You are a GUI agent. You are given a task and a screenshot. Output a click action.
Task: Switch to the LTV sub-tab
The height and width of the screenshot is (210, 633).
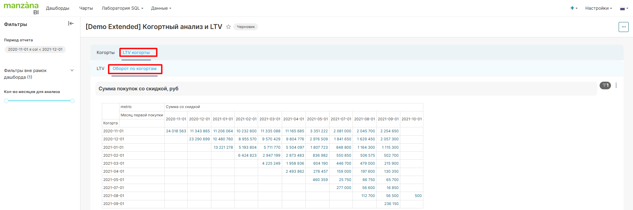(x=100, y=69)
